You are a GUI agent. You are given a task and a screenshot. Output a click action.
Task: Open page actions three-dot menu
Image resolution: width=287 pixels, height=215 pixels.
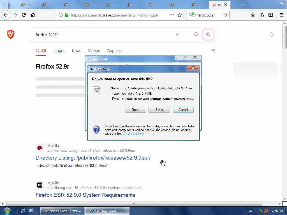(x=172, y=15)
